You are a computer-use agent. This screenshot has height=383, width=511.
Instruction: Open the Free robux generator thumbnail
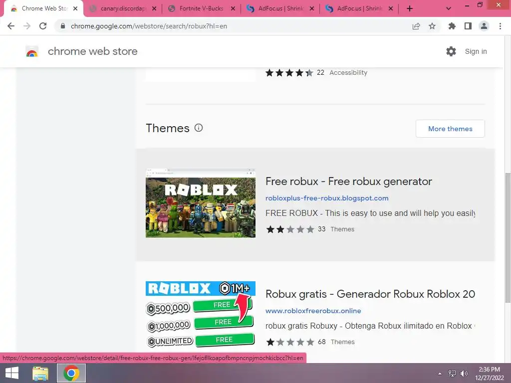201,203
